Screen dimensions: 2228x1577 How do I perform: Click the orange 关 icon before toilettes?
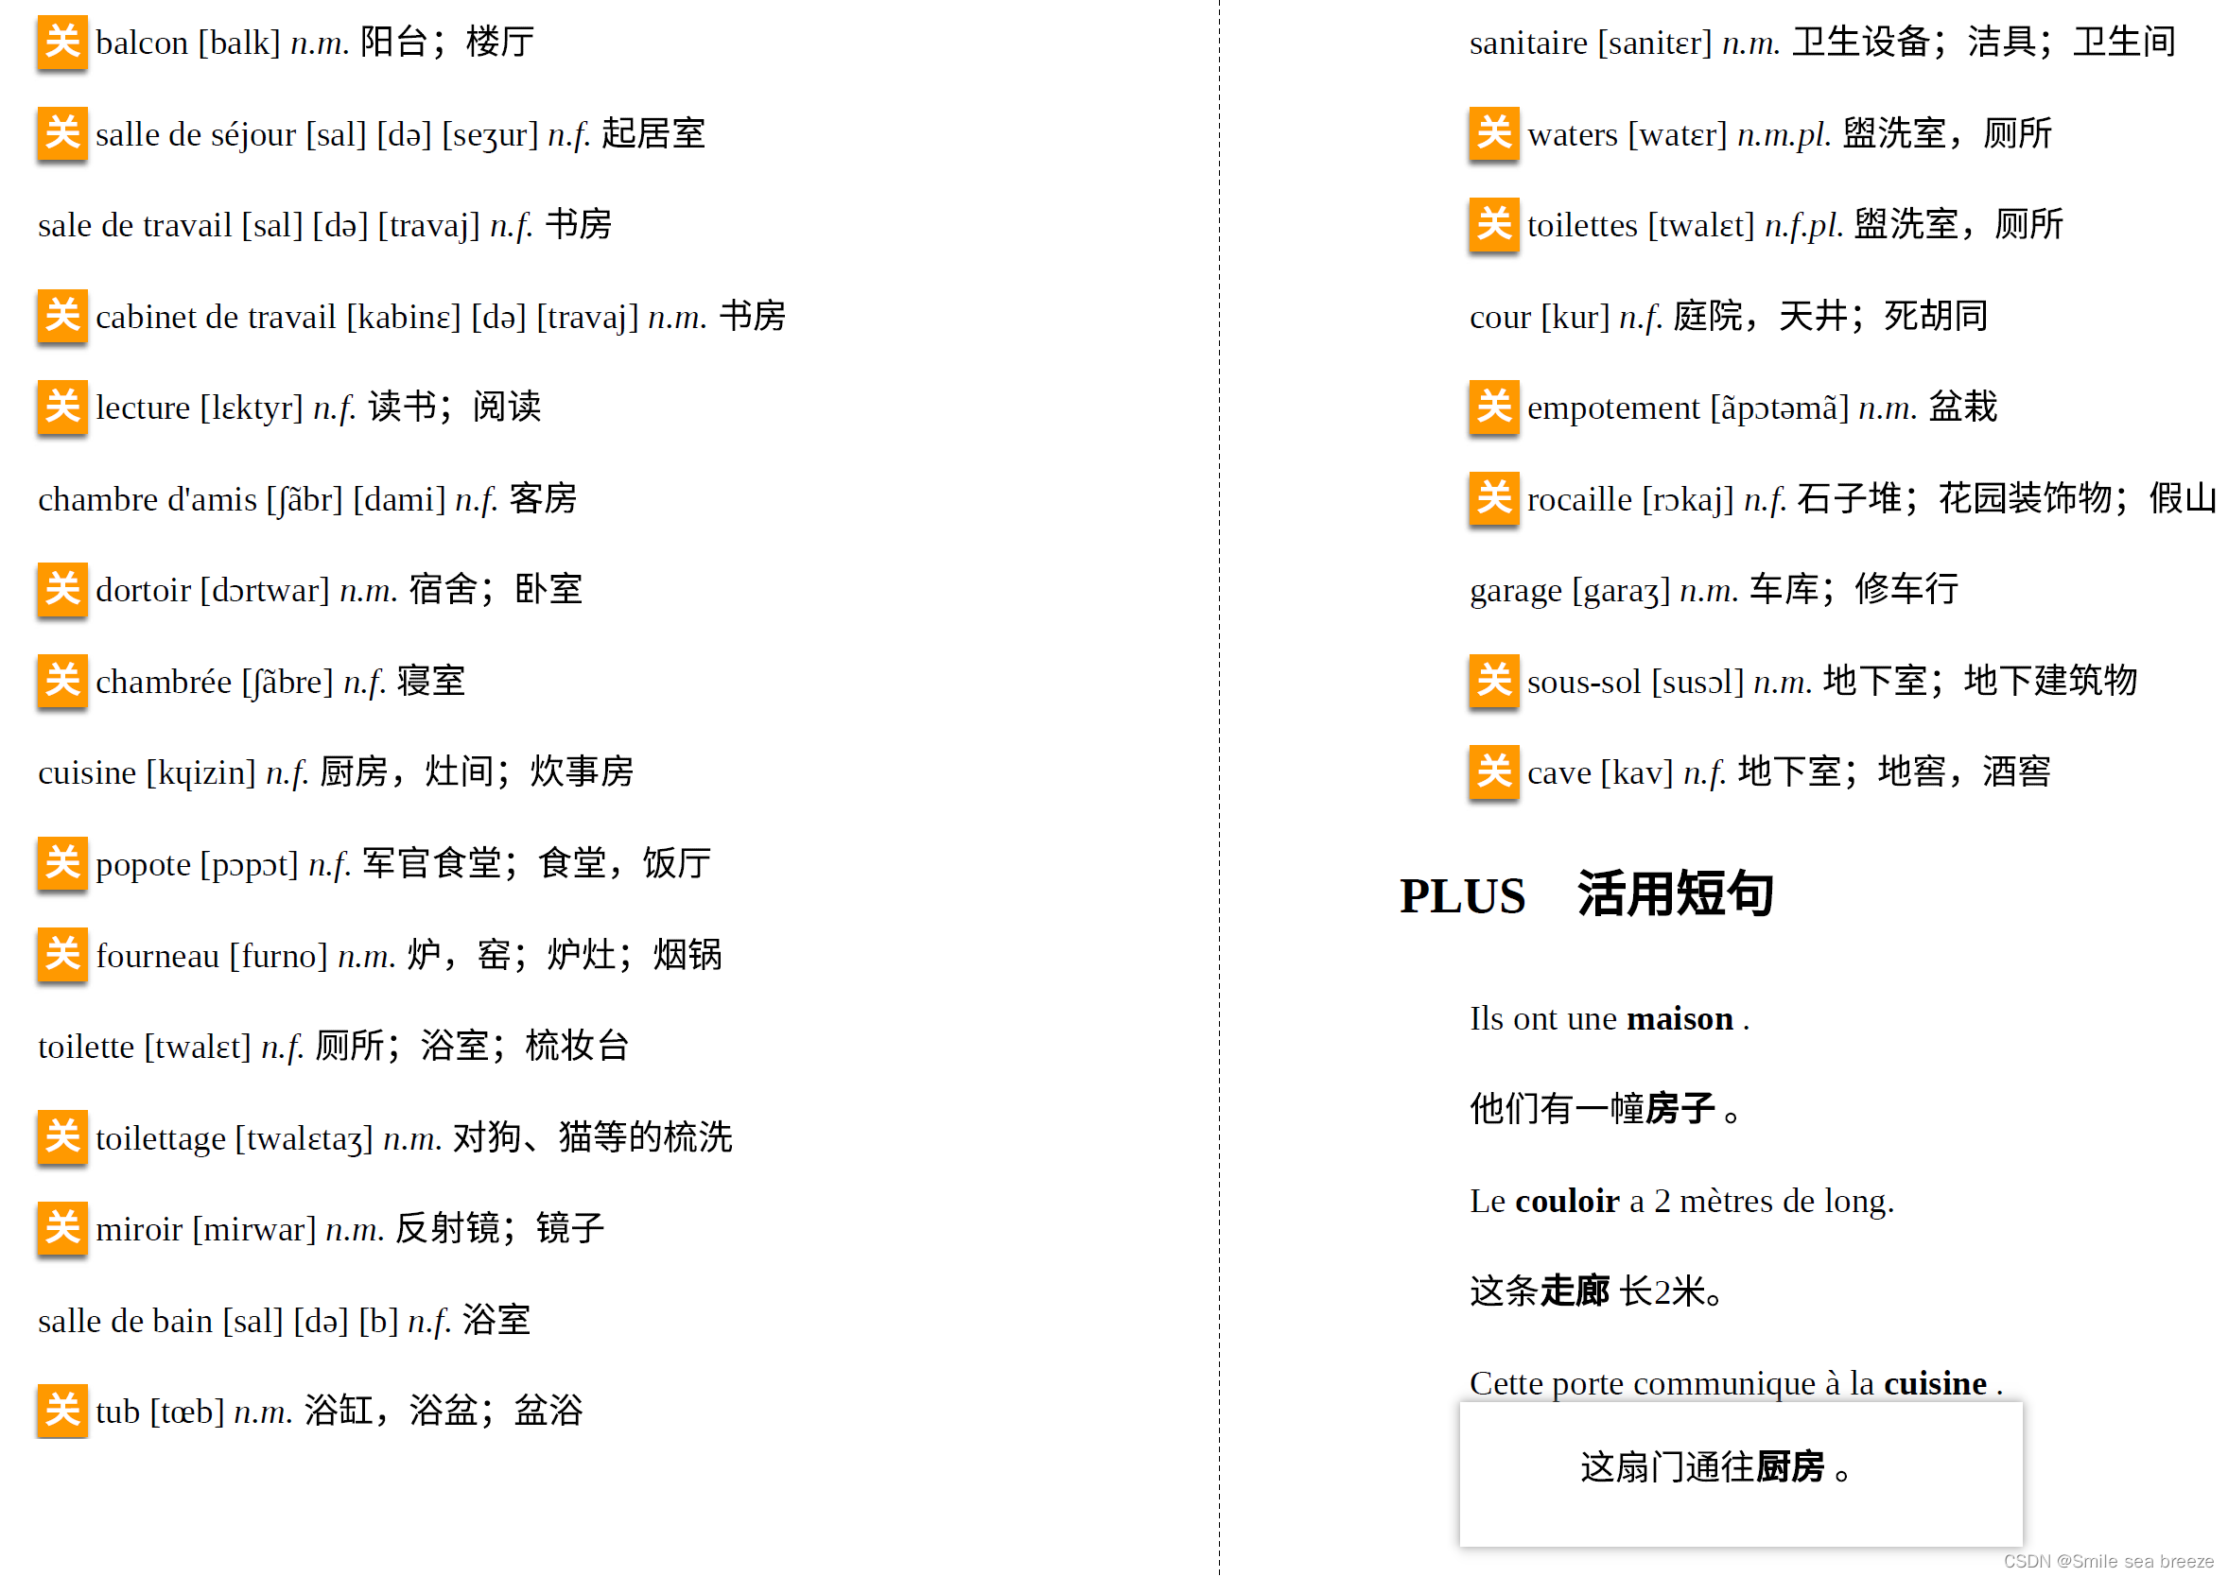coord(1494,224)
